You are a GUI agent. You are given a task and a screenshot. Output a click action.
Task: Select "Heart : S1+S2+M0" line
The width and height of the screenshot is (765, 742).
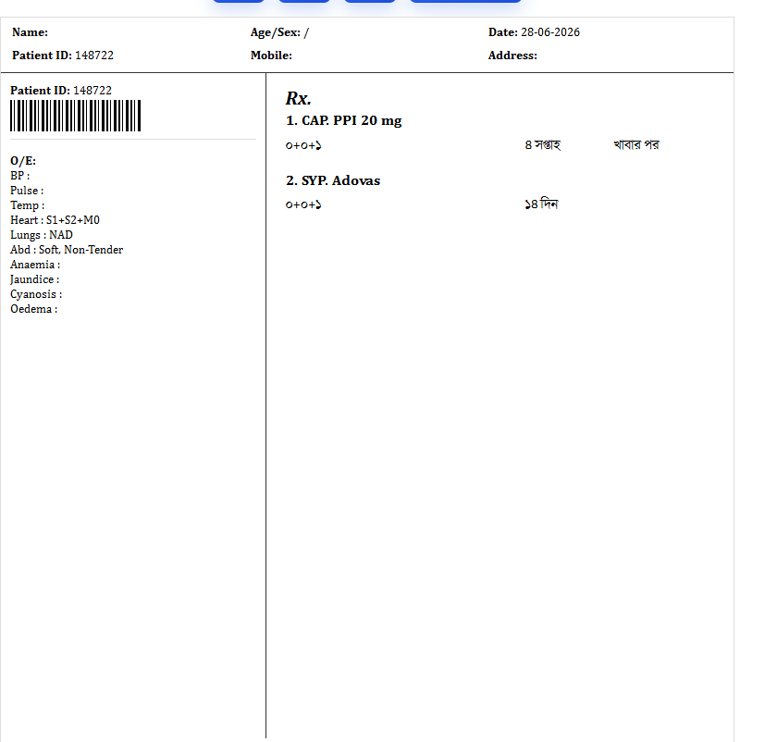pyautogui.click(x=55, y=220)
